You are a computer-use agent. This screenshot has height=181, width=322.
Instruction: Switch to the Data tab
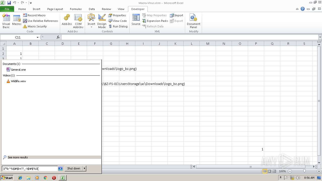92,9
